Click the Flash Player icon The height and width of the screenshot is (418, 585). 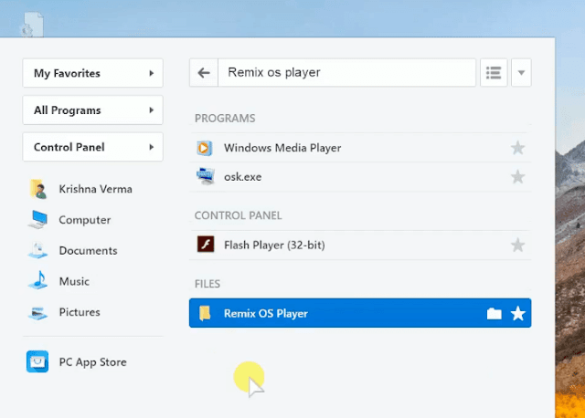pos(205,245)
